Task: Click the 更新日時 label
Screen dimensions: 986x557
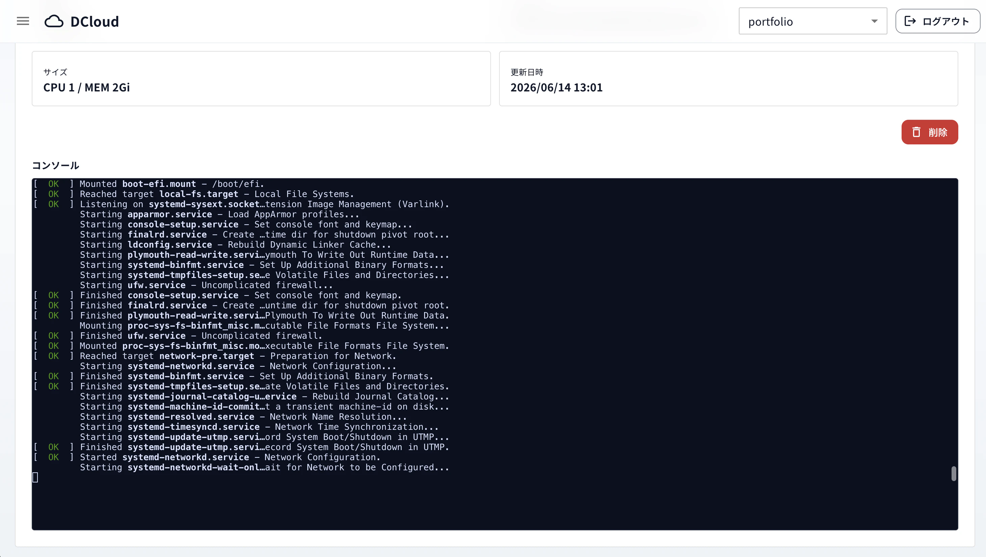Action: pos(527,72)
